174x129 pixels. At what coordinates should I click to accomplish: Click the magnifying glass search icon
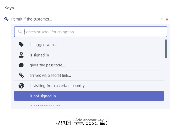pos(20,32)
